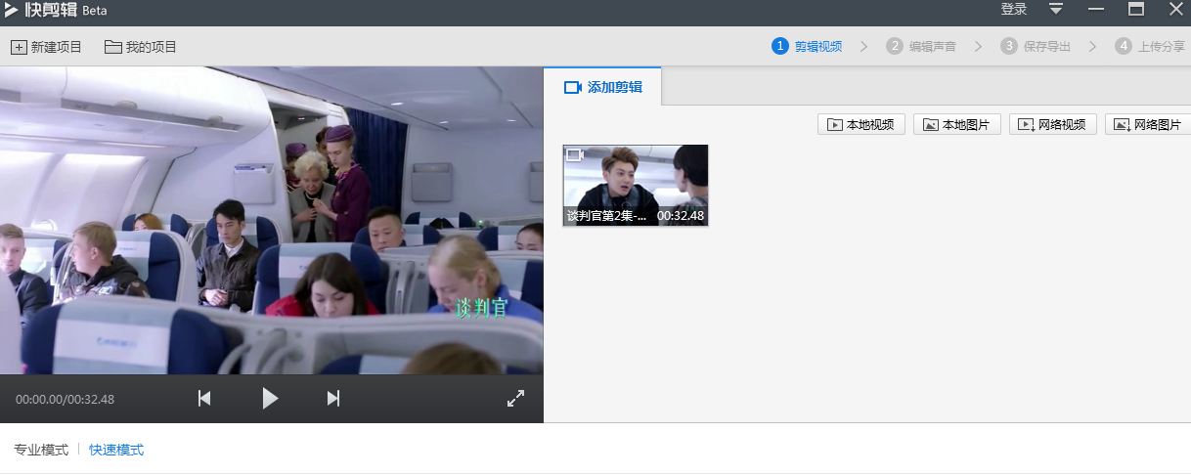The height and width of the screenshot is (475, 1191).
Task: Go to step 2 编辑声音
Action: tap(921, 46)
